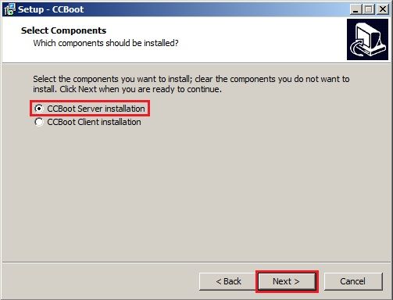393x300 pixels.
Task: Click the 'CCBoot Client installation' label text
Action: click(94, 122)
